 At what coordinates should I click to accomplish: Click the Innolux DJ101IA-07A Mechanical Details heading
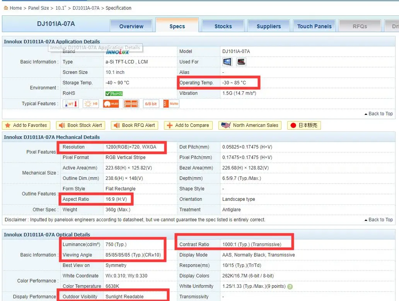52,137
